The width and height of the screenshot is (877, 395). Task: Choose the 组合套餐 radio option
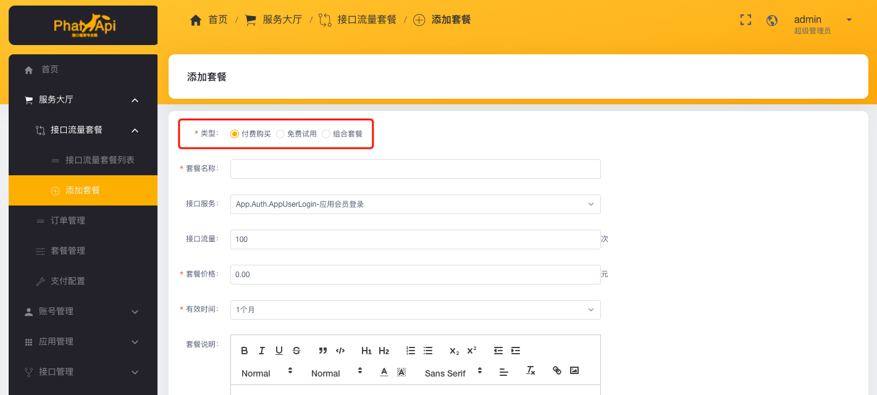[x=326, y=134]
